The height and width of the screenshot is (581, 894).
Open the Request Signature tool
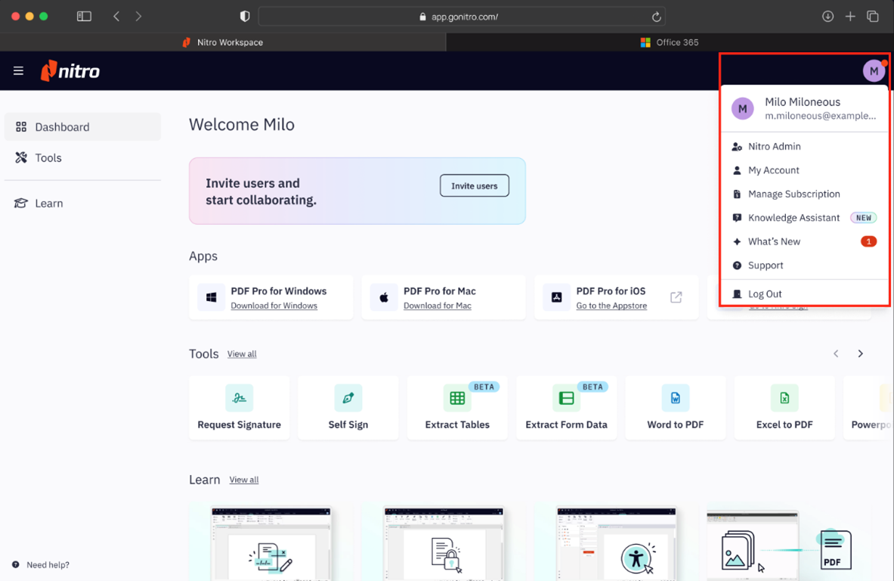[239, 408]
